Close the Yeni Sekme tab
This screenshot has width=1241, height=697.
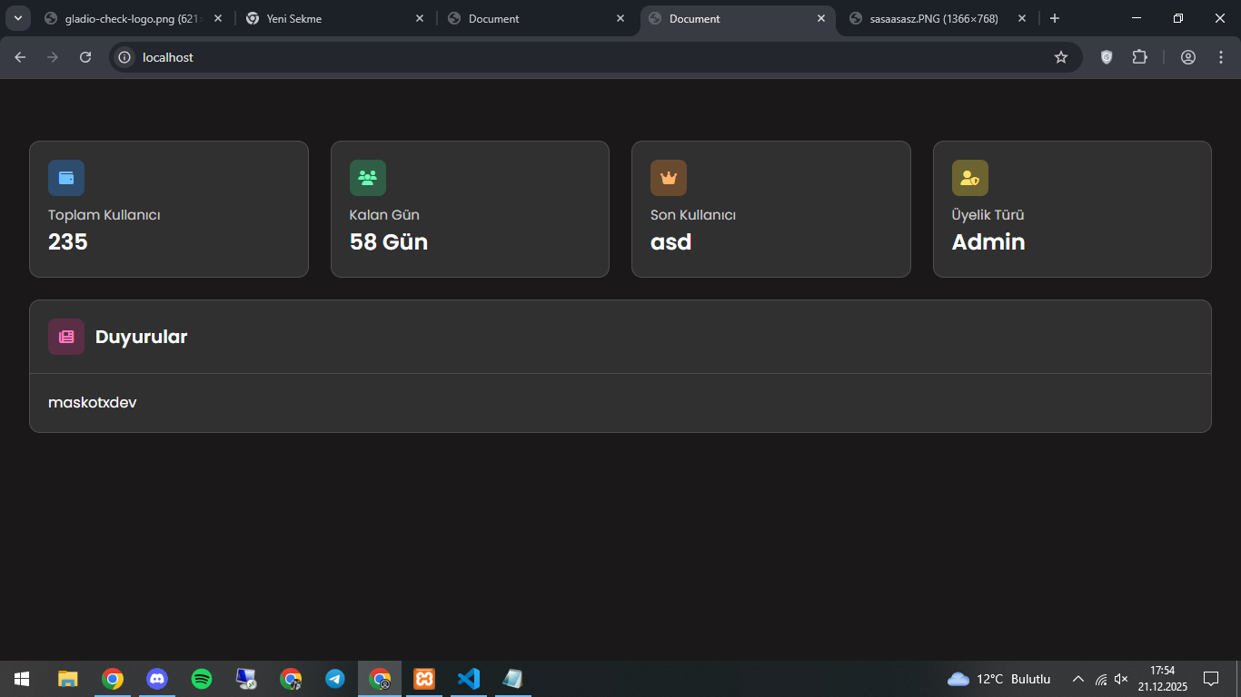tap(420, 18)
